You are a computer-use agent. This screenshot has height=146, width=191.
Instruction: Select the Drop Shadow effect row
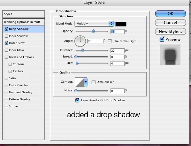[x=24, y=29]
